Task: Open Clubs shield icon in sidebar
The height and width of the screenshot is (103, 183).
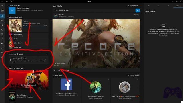Action: coord(2,34)
